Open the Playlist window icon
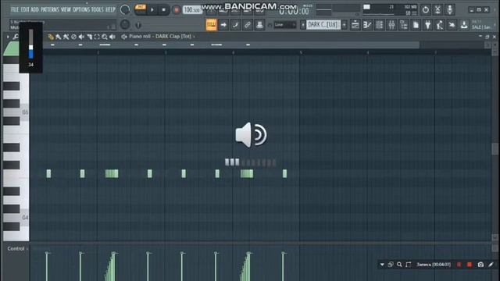 click(355, 24)
